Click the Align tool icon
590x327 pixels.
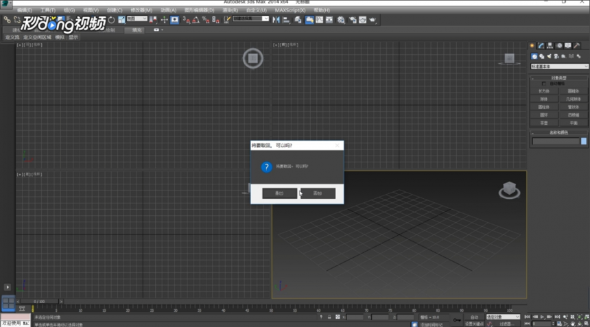286,20
